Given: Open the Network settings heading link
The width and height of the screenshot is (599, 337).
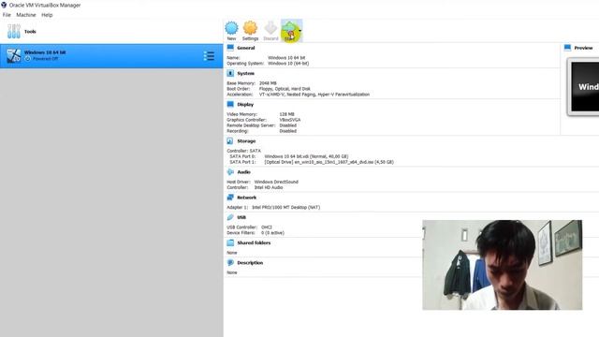Looking at the screenshot, I should (x=247, y=198).
